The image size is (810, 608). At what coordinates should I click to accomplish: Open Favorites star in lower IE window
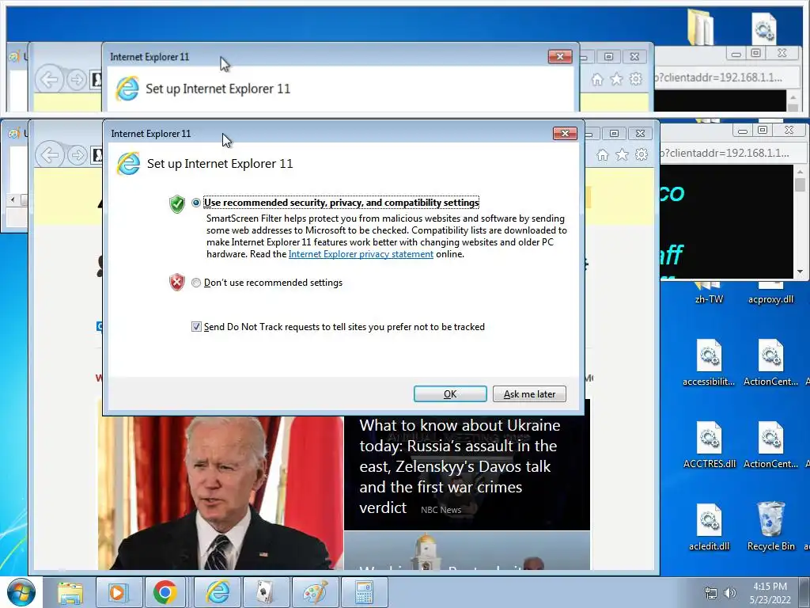click(622, 154)
